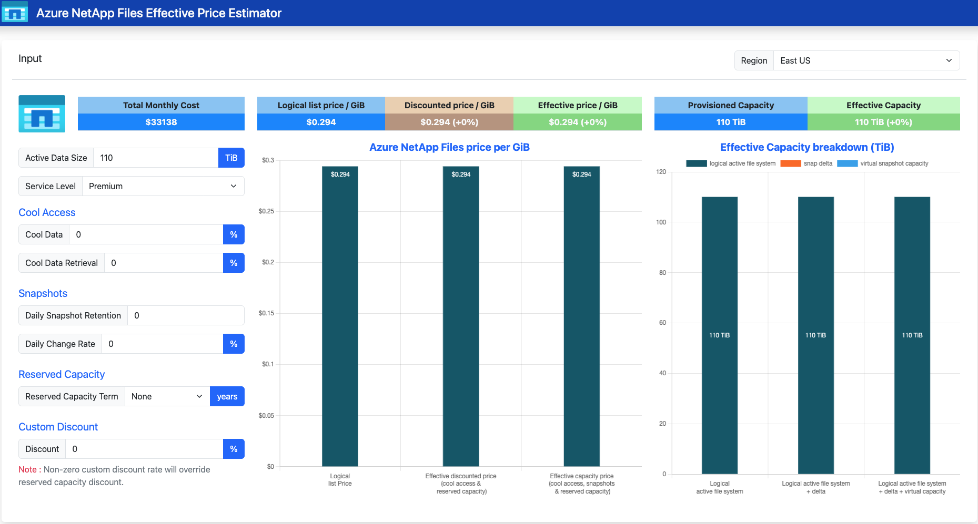
Task: Click the percent button beside Discount field
Action: click(x=234, y=449)
